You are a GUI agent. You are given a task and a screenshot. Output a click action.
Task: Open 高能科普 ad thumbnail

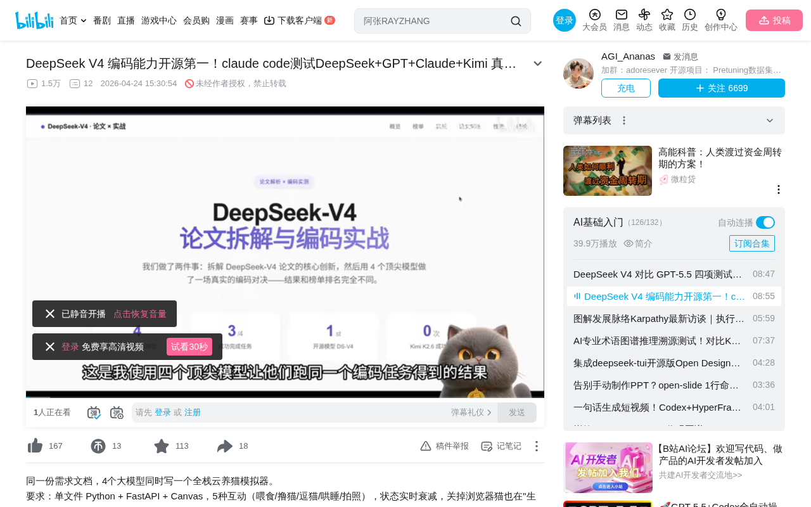(608, 170)
